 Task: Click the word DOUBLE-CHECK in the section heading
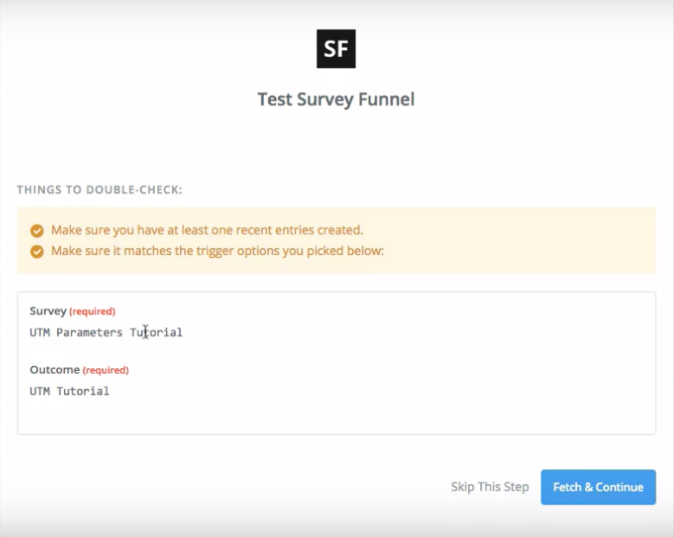pyautogui.click(x=136, y=189)
